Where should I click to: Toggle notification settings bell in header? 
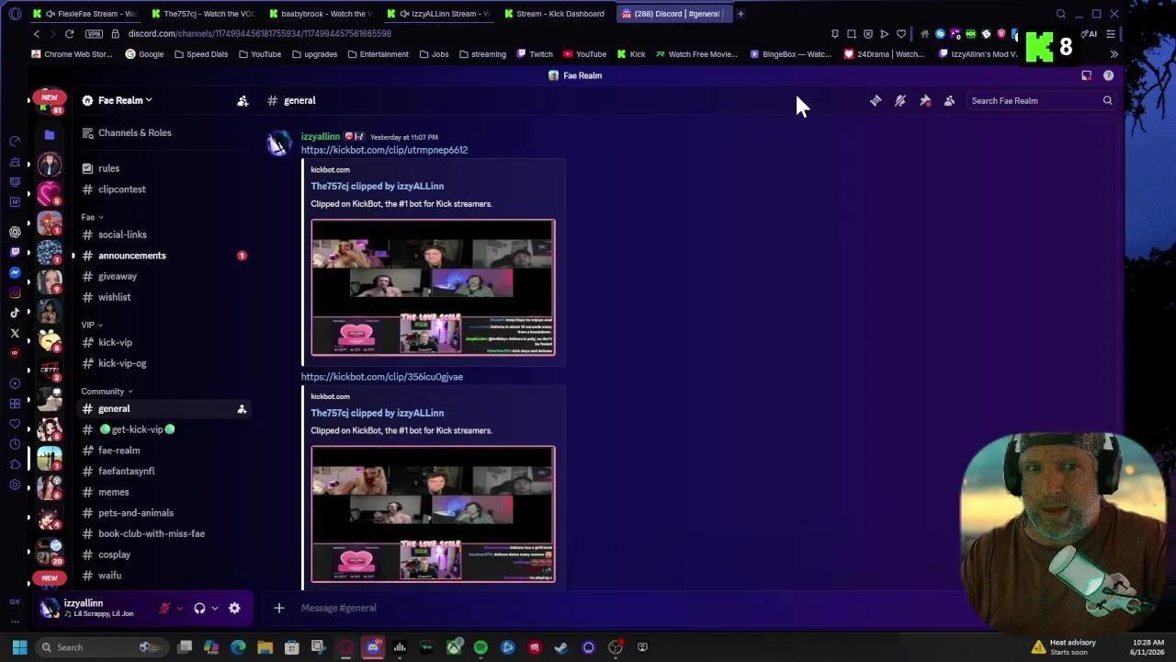pos(900,101)
